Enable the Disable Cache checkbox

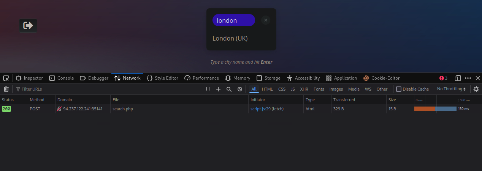click(399, 89)
